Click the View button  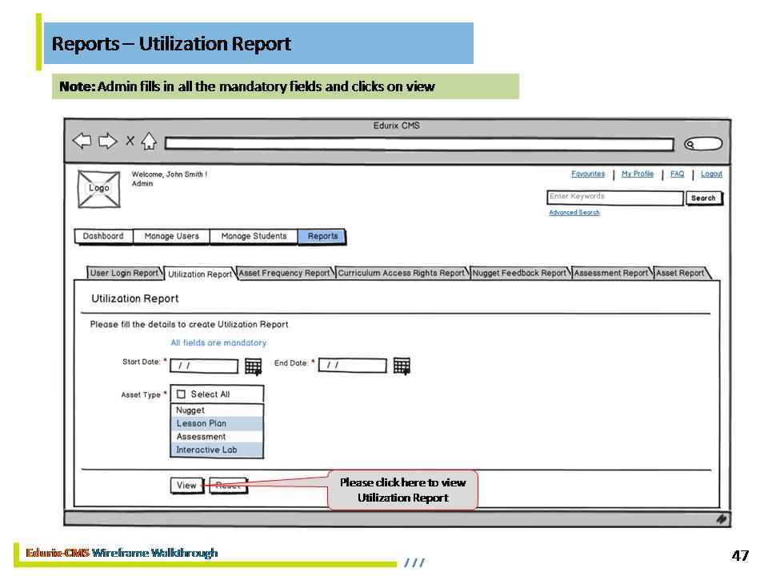tap(186, 486)
